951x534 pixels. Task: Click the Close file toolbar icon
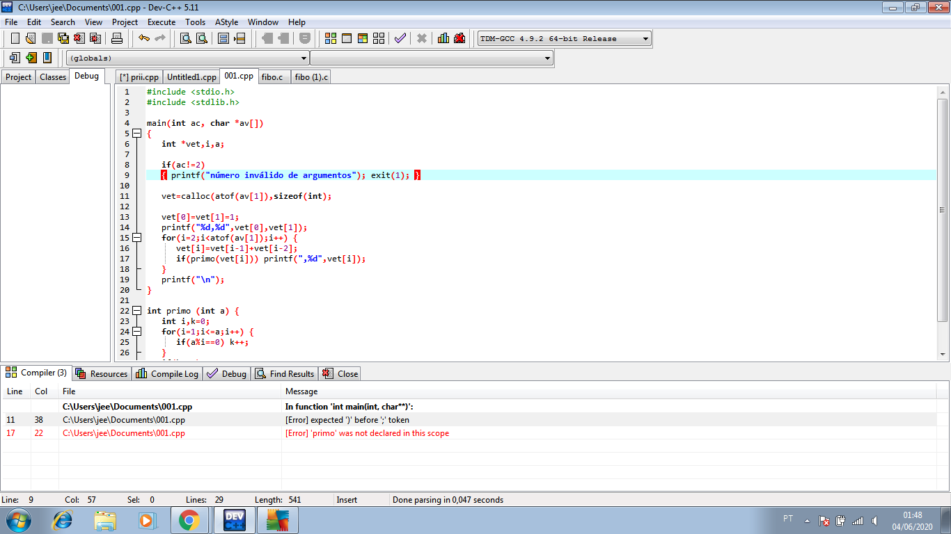tap(79, 38)
